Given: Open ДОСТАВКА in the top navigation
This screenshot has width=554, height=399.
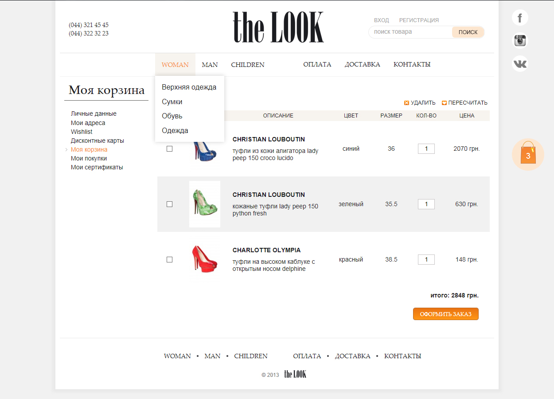Looking at the screenshot, I should click(363, 65).
